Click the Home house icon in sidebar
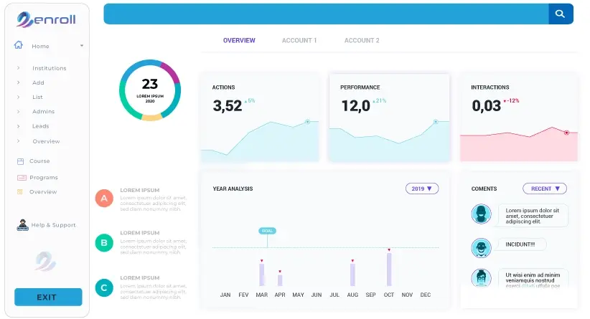The height and width of the screenshot is (319, 590). (19, 45)
